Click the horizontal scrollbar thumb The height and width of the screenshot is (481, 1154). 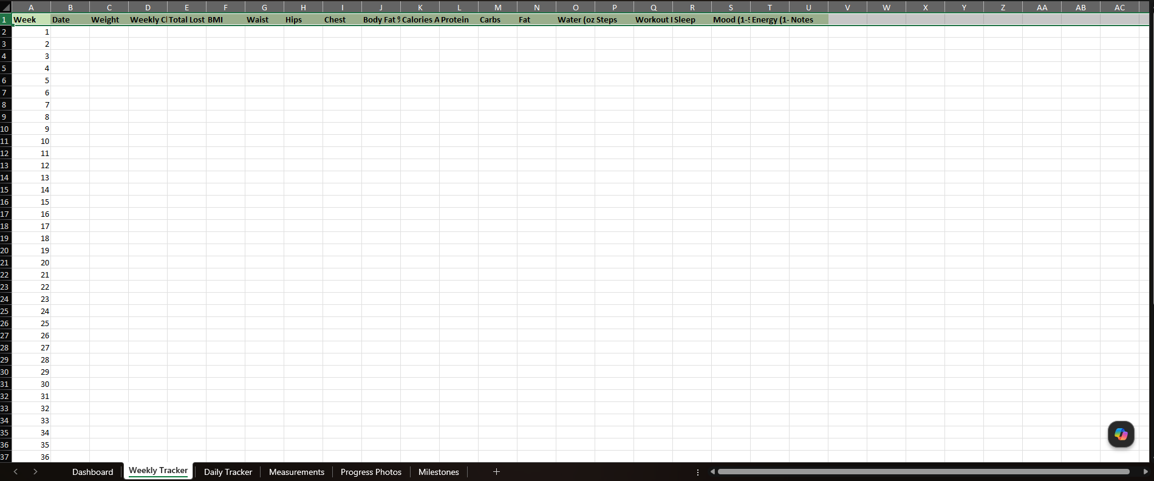coord(923,472)
